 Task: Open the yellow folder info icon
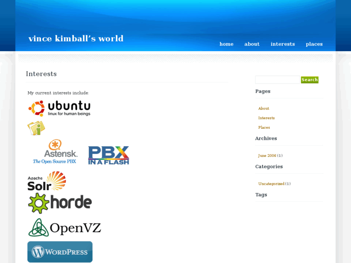[x=36, y=128]
